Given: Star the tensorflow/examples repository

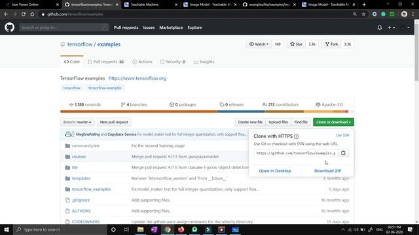Looking at the screenshot, I should pos(297,44).
